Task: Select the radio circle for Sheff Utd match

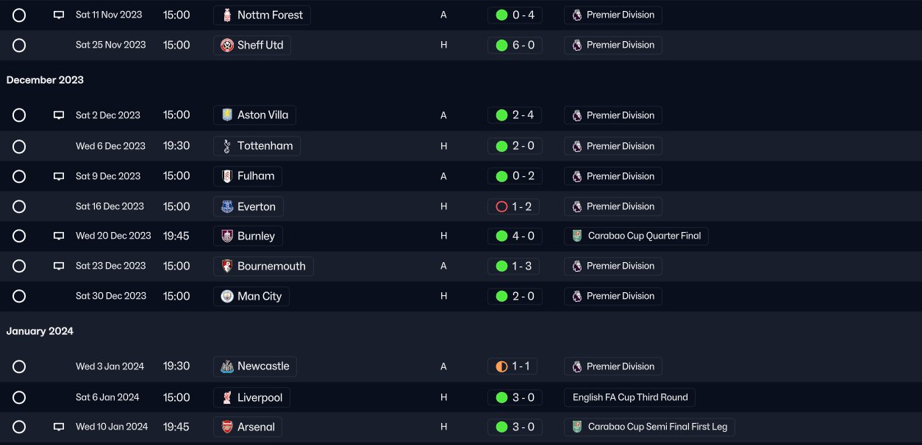Action: pyautogui.click(x=19, y=46)
